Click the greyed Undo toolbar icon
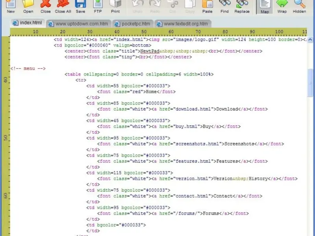 tap(137, 6)
